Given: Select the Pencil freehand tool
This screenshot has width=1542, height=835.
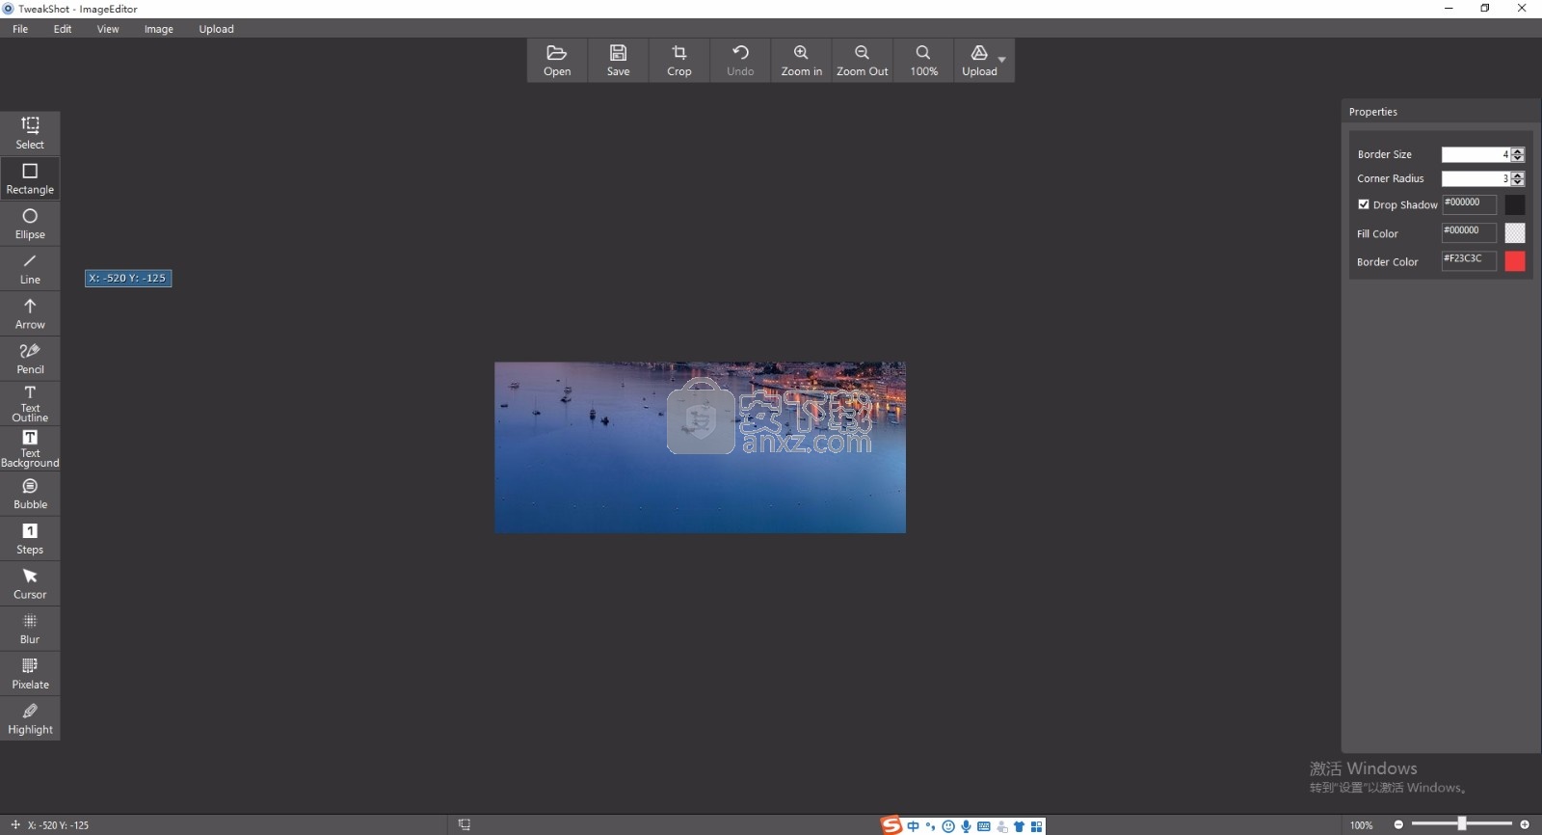Looking at the screenshot, I should pyautogui.click(x=30, y=359).
